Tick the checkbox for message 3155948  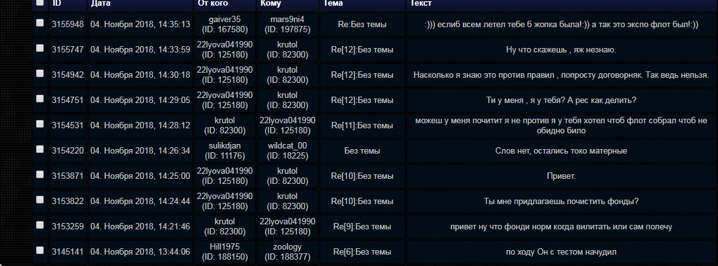(41, 23)
